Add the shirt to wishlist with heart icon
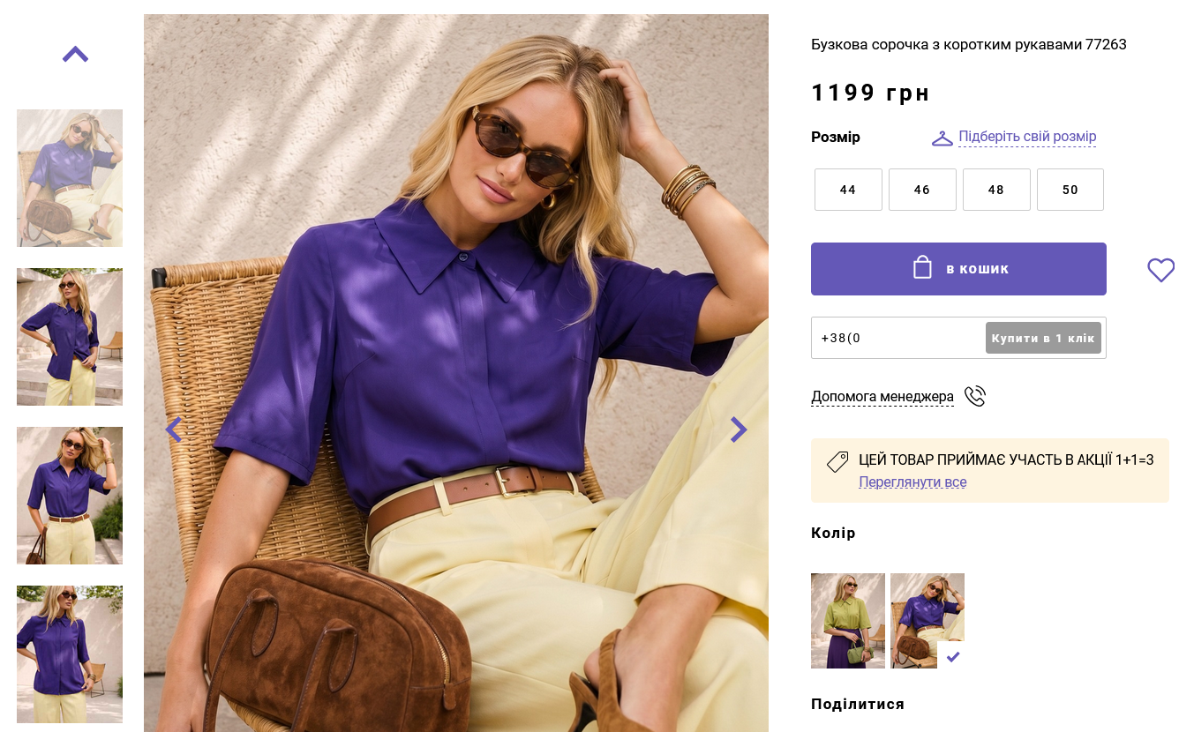 (x=1160, y=270)
